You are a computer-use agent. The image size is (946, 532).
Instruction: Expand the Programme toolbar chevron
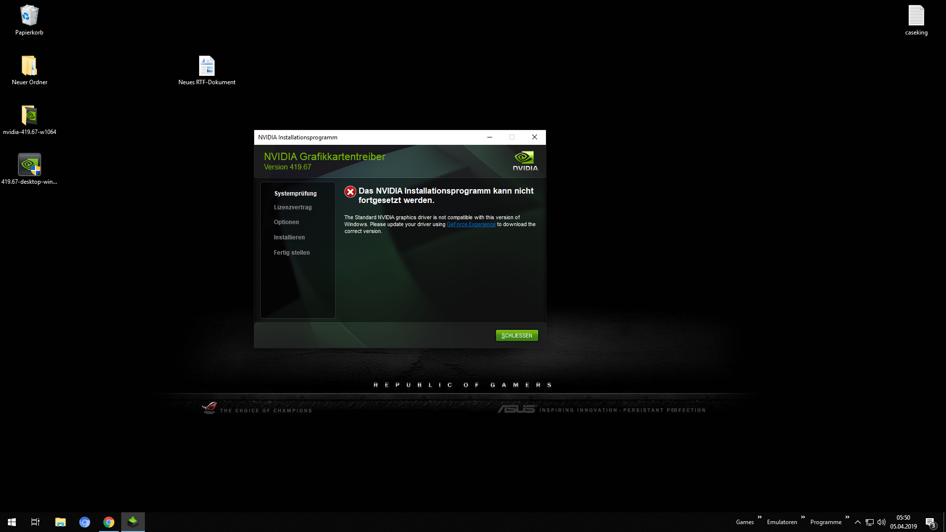[x=847, y=517]
